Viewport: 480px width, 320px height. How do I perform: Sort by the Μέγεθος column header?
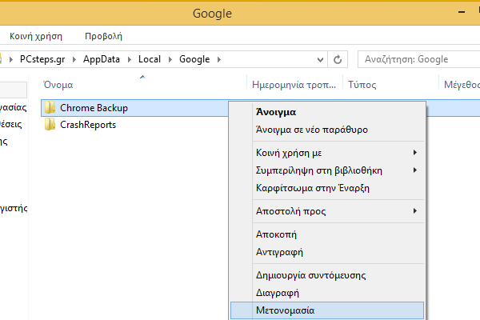[x=460, y=85]
